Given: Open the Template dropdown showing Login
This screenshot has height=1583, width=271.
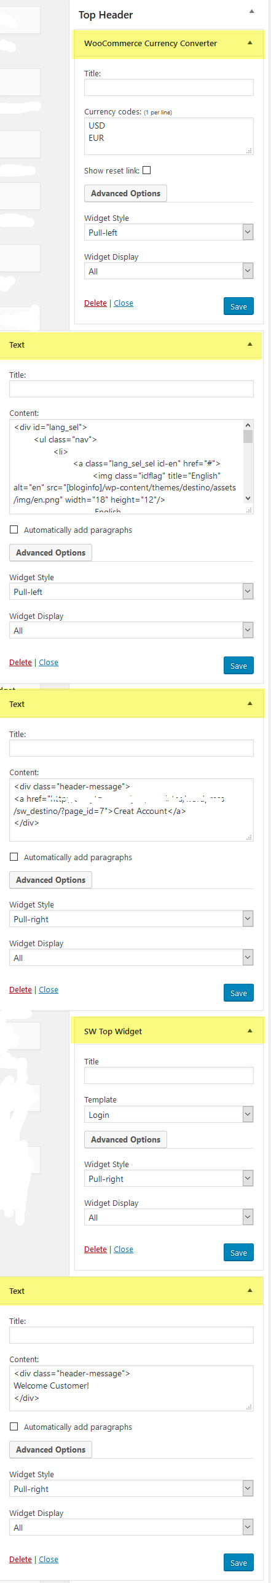Looking at the screenshot, I should click(169, 1115).
